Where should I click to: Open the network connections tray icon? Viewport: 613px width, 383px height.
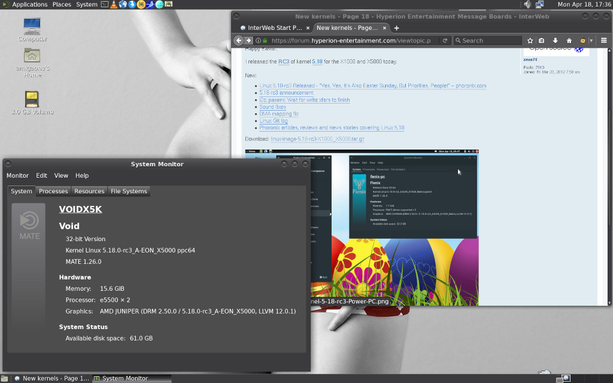tap(540, 4)
